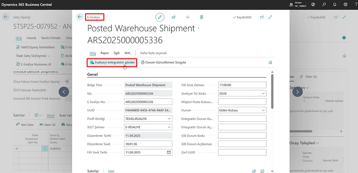Go back using the E-İrsaliye back arrow
The height and width of the screenshot is (173, 358).
click(x=80, y=17)
